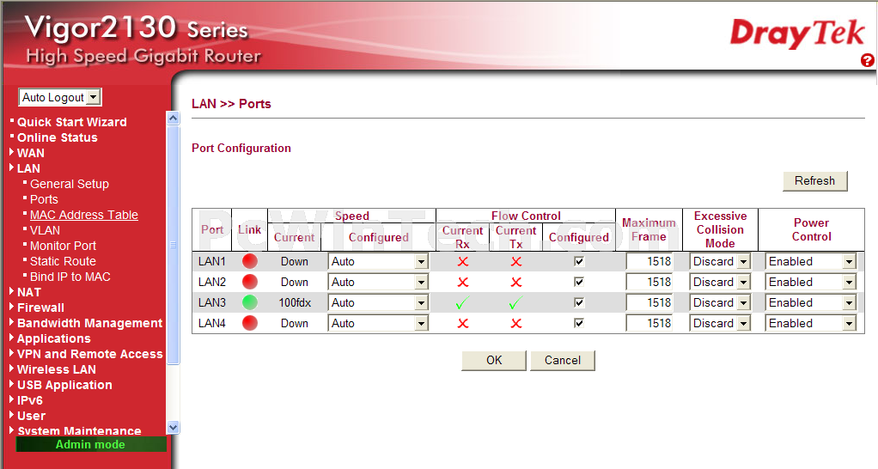Screen dimensions: 878x469
Task: Expand the WAN menu
Action: pyautogui.click(x=30, y=153)
